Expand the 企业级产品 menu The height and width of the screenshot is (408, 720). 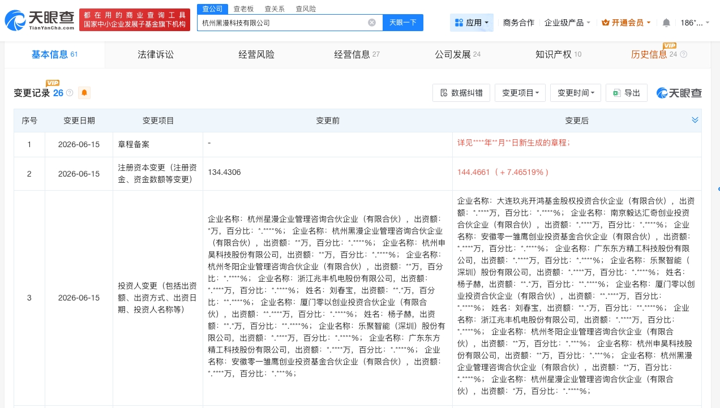click(x=567, y=23)
